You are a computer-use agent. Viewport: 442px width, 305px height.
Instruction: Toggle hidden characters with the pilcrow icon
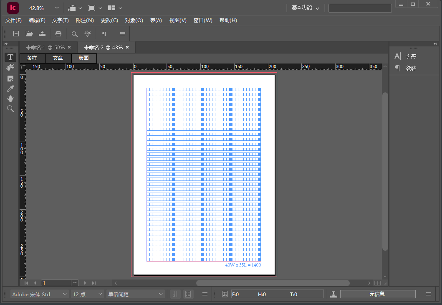[104, 34]
